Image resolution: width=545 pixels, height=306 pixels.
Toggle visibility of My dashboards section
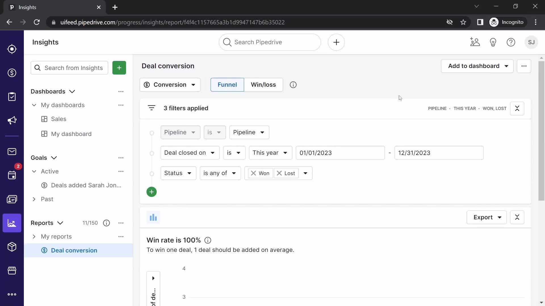click(x=34, y=105)
